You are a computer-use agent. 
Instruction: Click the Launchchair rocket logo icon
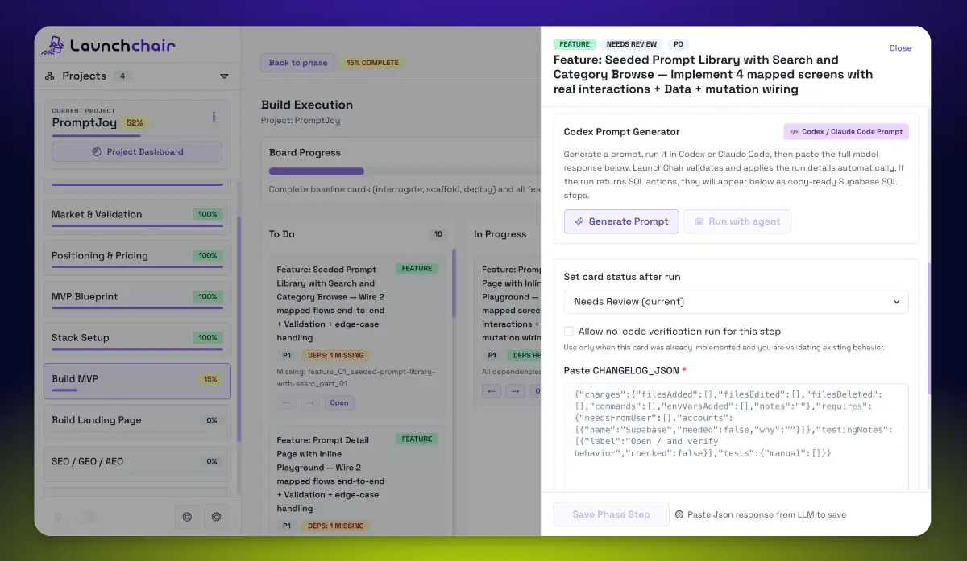[54, 46]
